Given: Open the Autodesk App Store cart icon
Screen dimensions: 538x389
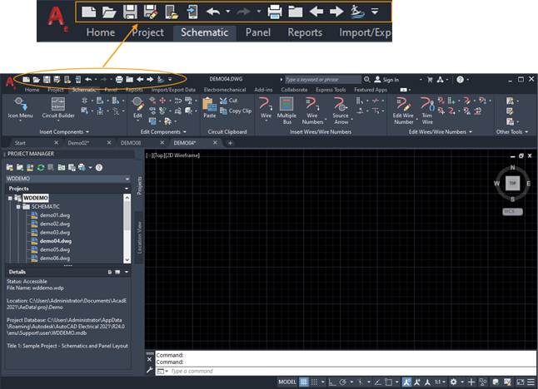Looking at the screenshot, I should click(430, 80).
